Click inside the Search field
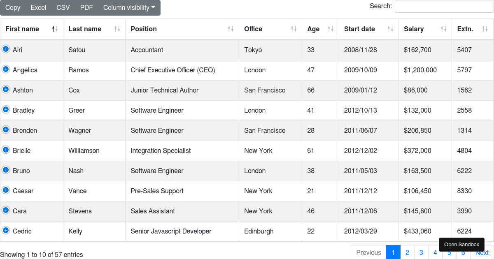The image size is (494, 259). pyautogui.click(x=444, y=6)
